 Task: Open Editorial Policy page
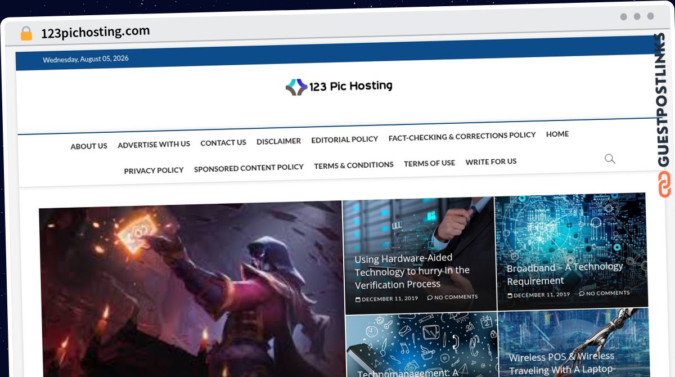[x=344, y=140]
